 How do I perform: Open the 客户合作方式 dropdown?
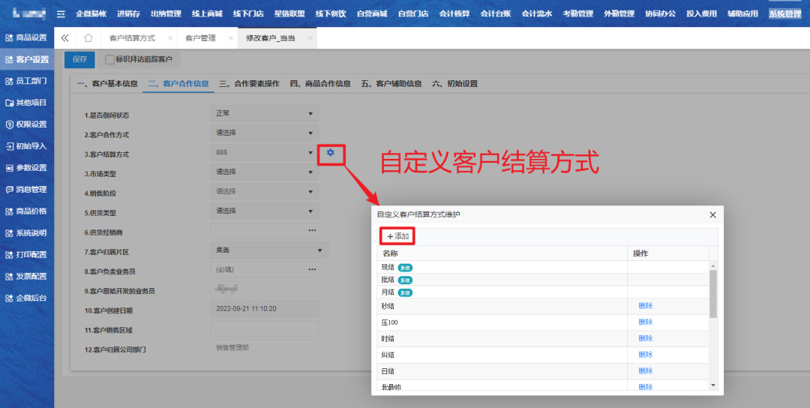click(310, 133)
